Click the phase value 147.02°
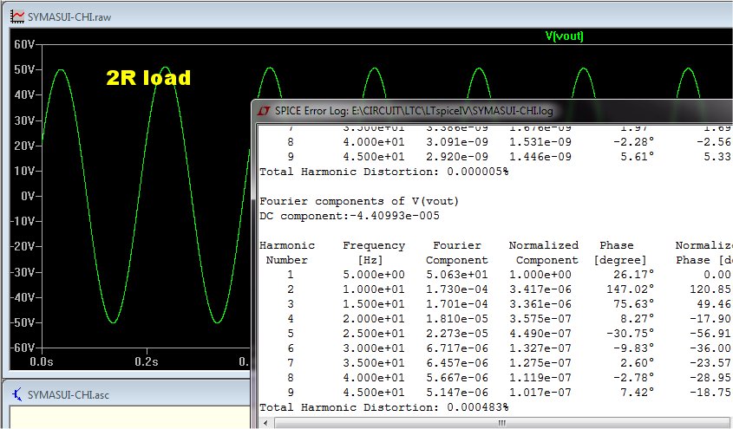Viewport: 733px width, 429px height. point(630,289)
